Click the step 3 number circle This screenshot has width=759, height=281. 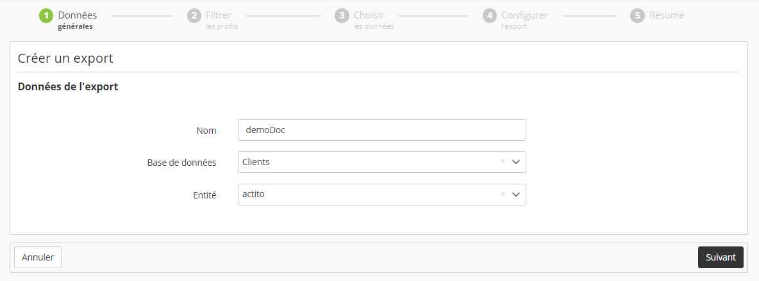click(342, 15)
